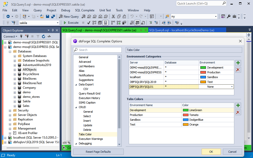Viewport: 253px width, 158px height.
Task: Click the Copy icon in toolbar
Action: (119, 16)
